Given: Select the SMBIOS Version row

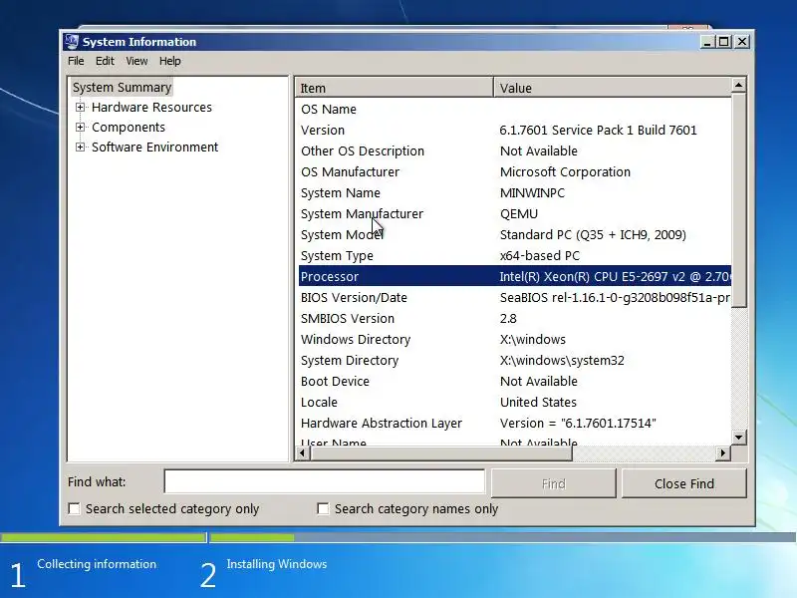Looking at the screenshot, I should [515, 318].
